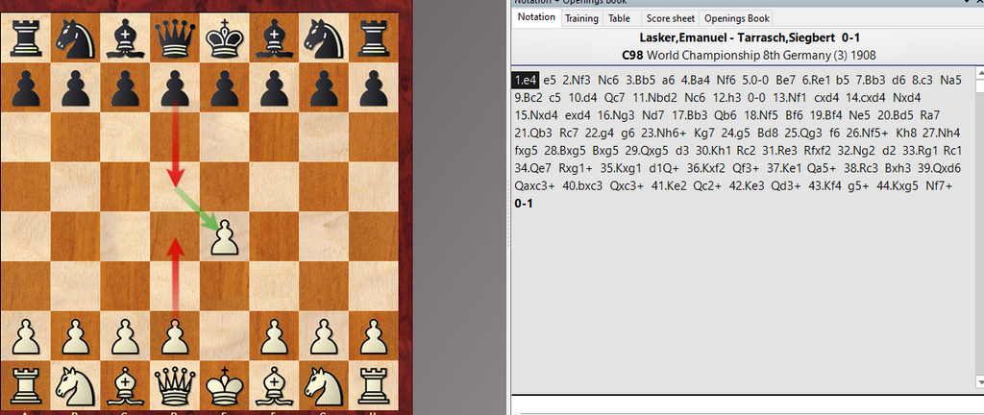This screenshot has height=415, width=984.
Task: Select the black rook on h8
Action: (x=374, y=37)
